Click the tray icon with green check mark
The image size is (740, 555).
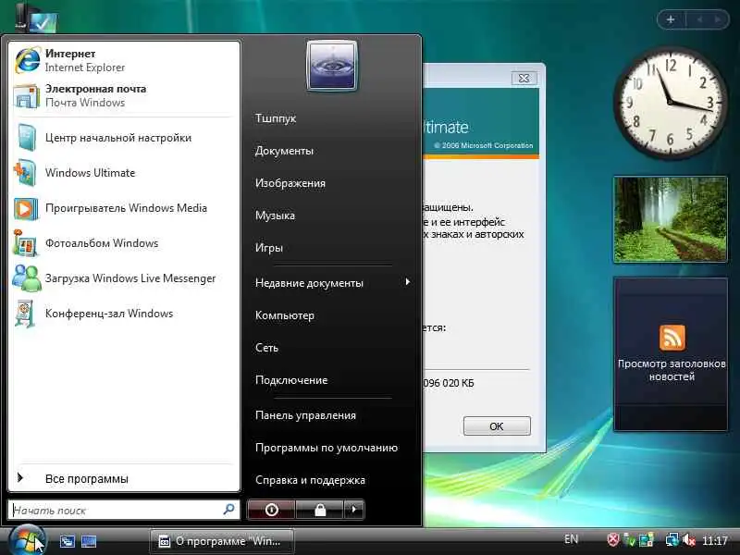[x=629, y=539]
